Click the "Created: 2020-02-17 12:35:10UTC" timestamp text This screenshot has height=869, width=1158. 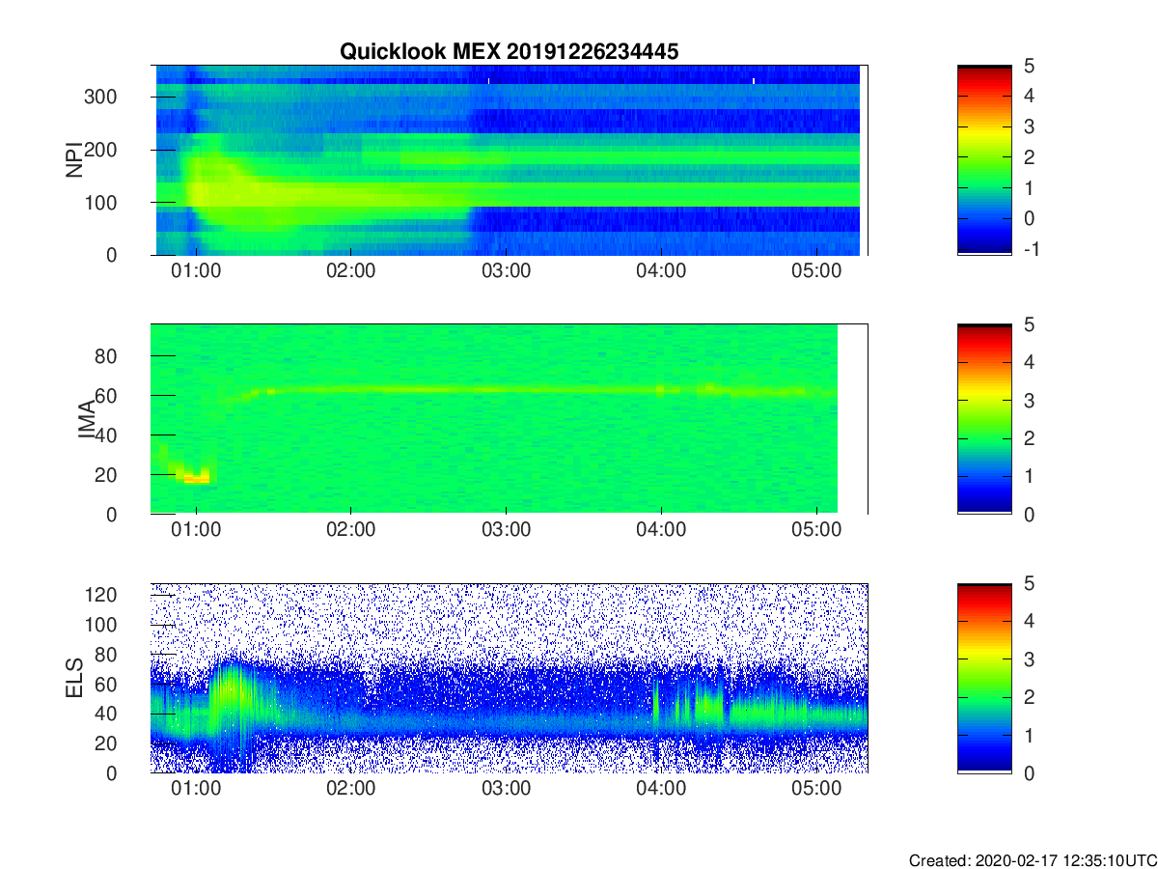pos(1032,860)
